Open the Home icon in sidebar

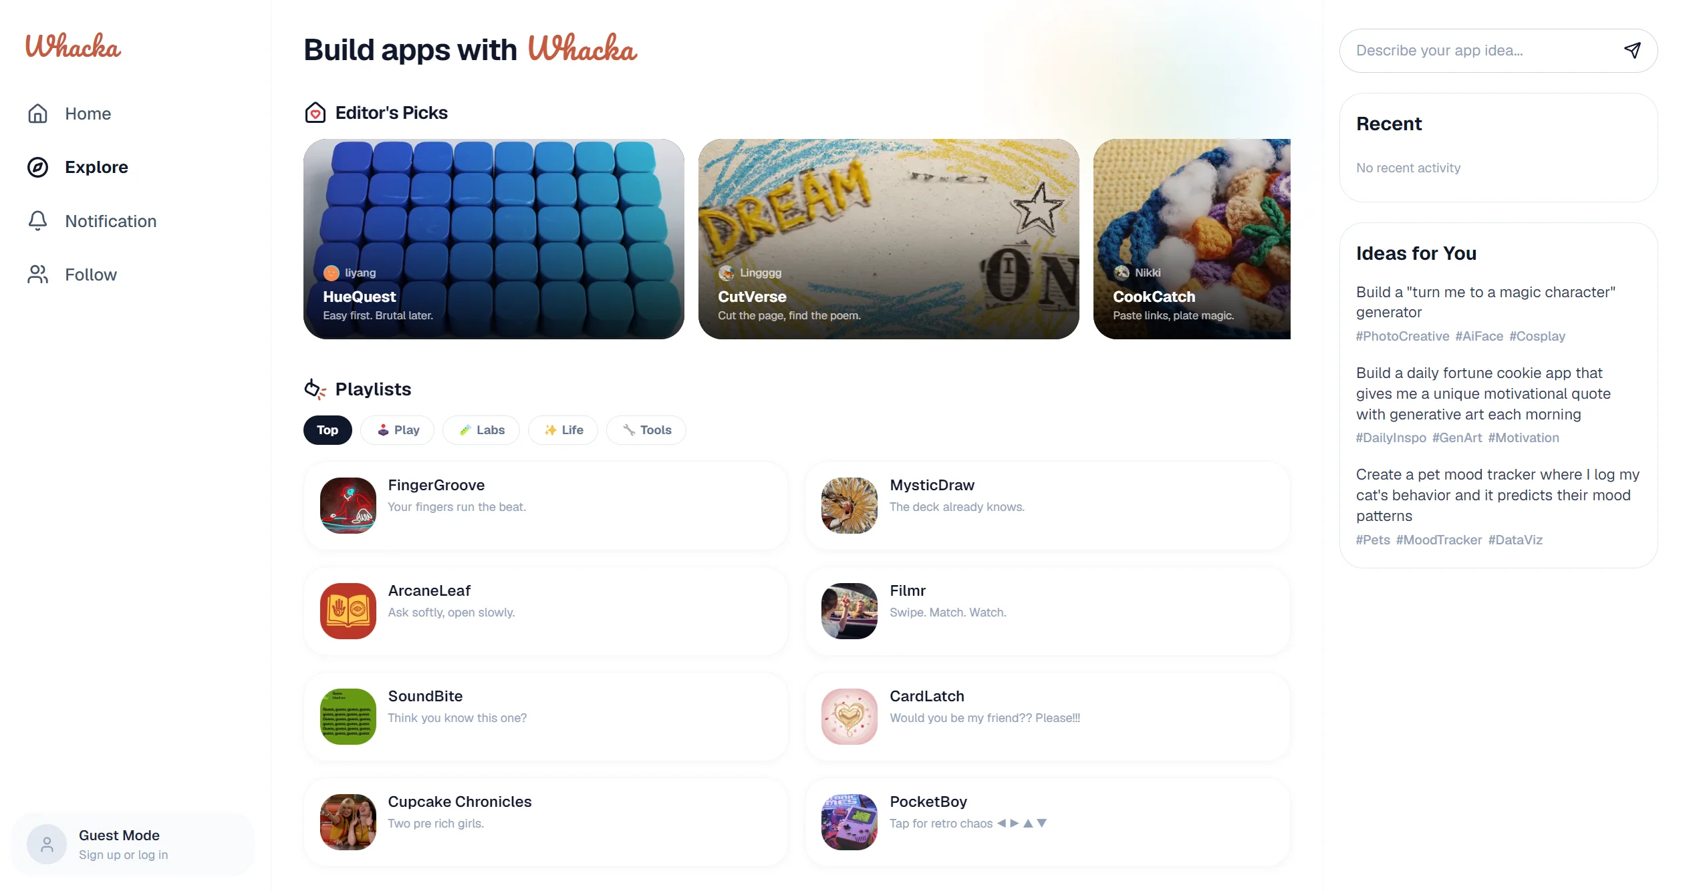point(37,114)
